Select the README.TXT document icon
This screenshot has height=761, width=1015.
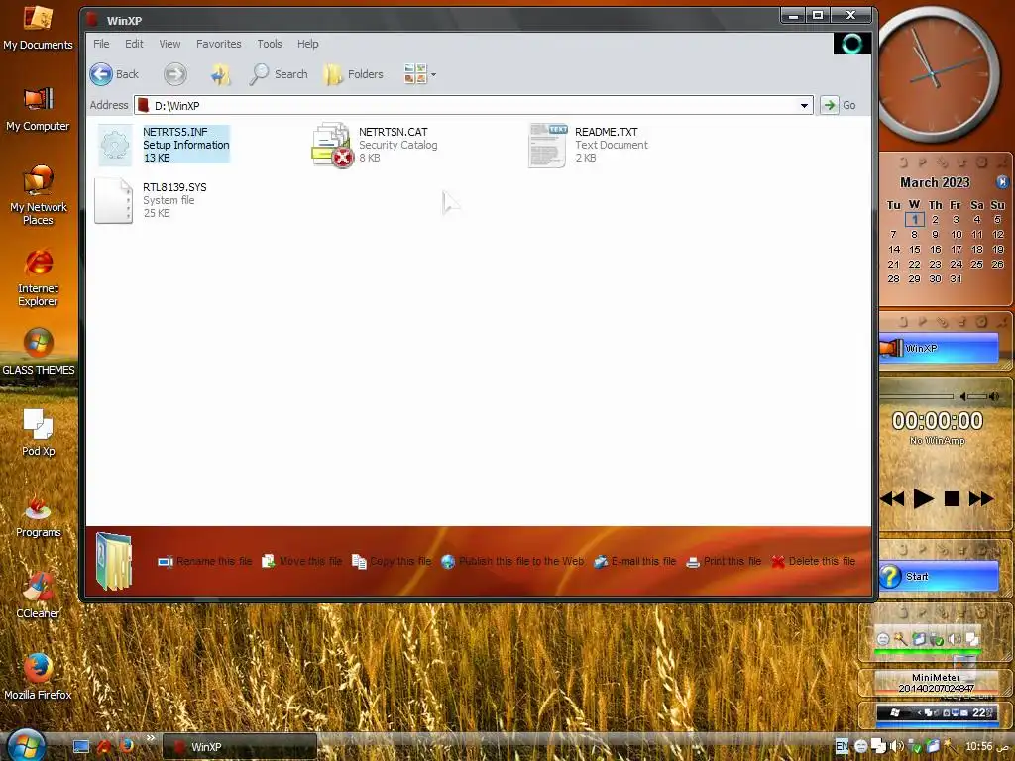point(547,145)
